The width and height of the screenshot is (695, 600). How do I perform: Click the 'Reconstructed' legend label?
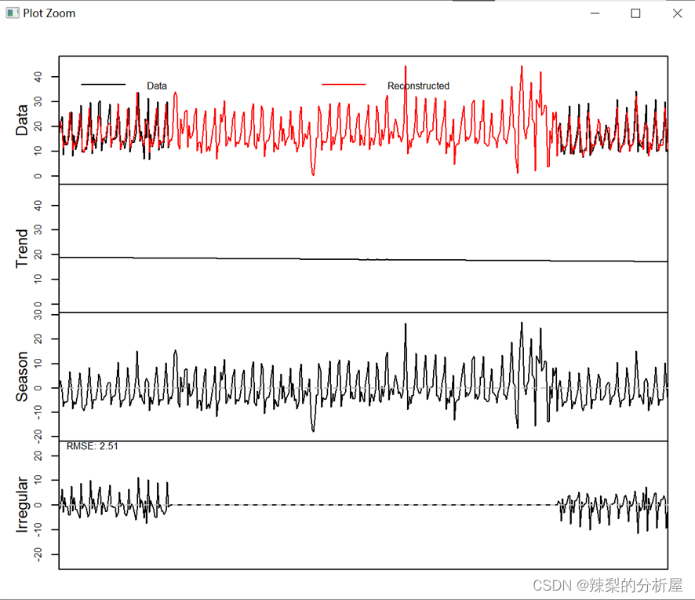[x=418, y=86]
